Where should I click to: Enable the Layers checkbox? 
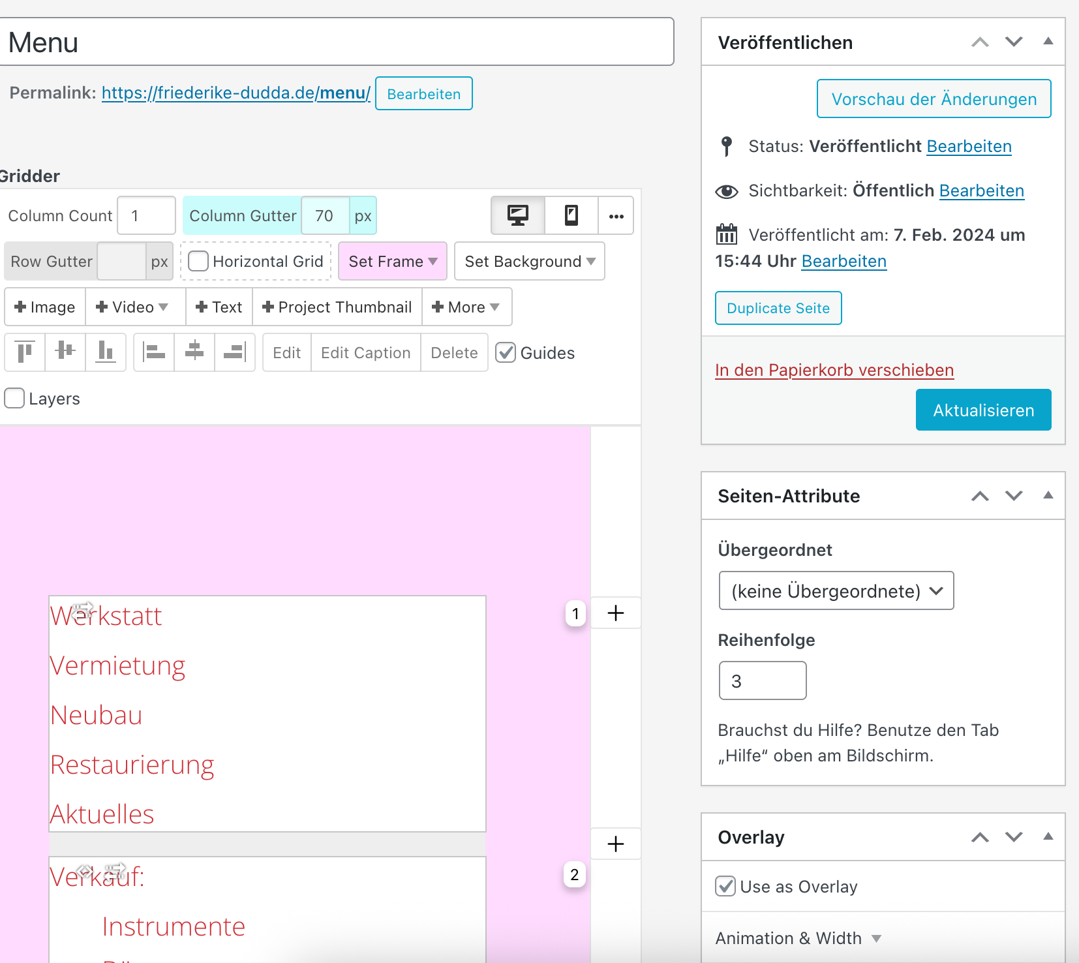tap(14, 398)
